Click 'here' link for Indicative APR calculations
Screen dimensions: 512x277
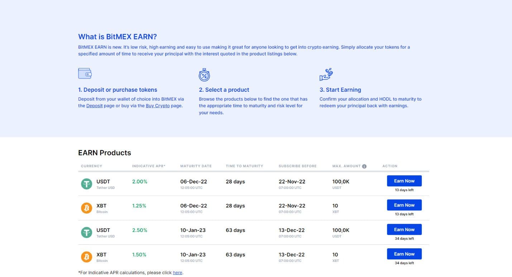coord(177,273)
